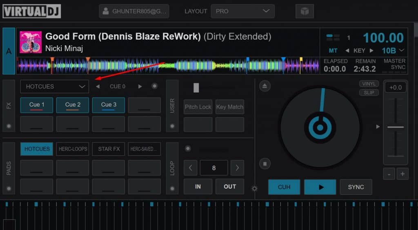Screen dimensions: 418x230
Task: Click the left arrow before KEY
Action: click(347, 50)
